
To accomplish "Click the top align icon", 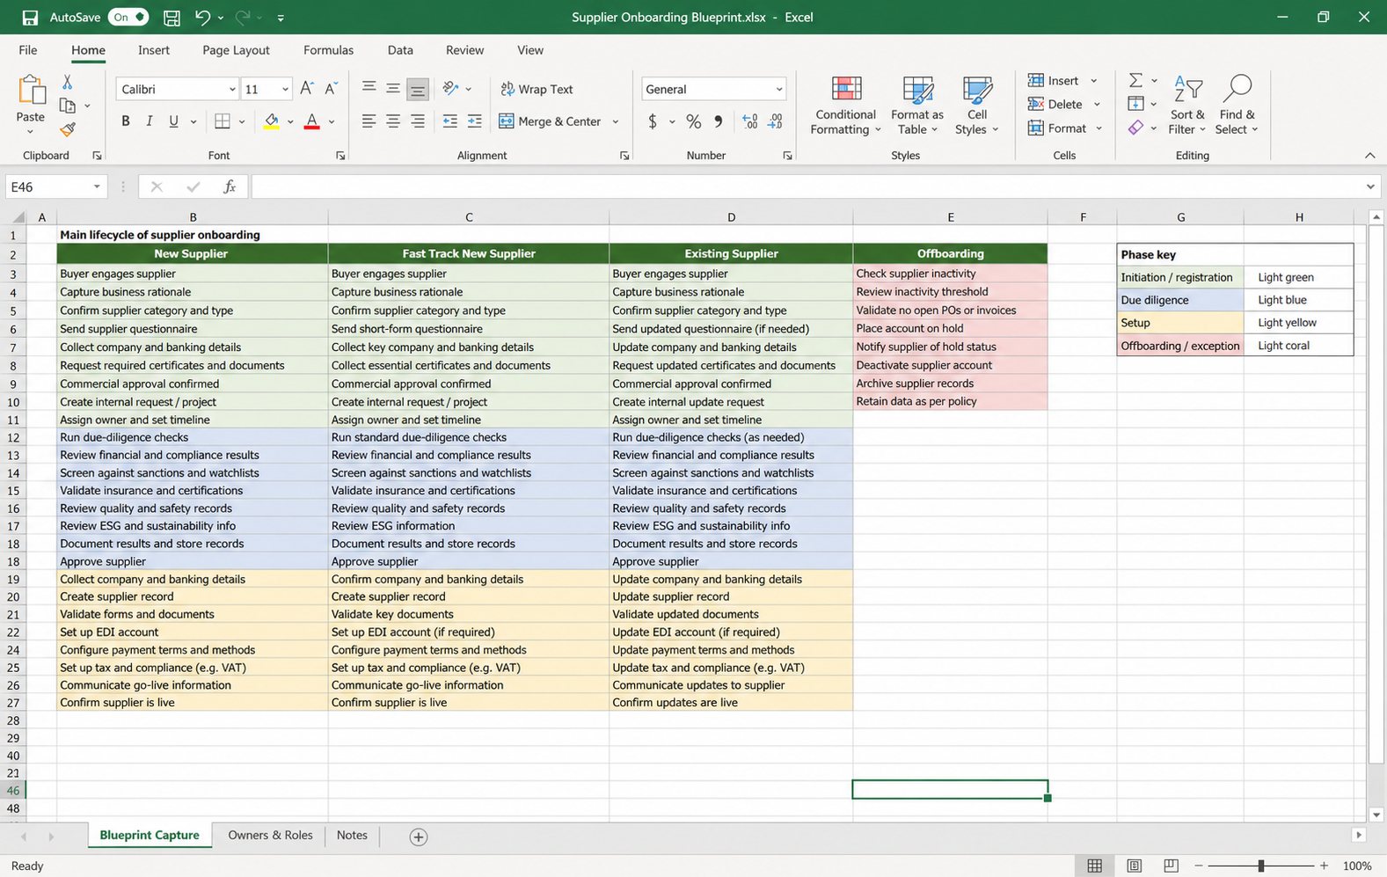I will point(369,88).
